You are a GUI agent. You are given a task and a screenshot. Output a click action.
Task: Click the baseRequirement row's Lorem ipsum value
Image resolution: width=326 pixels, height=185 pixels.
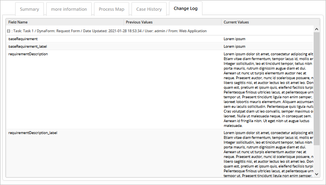[x=234, y=39]
